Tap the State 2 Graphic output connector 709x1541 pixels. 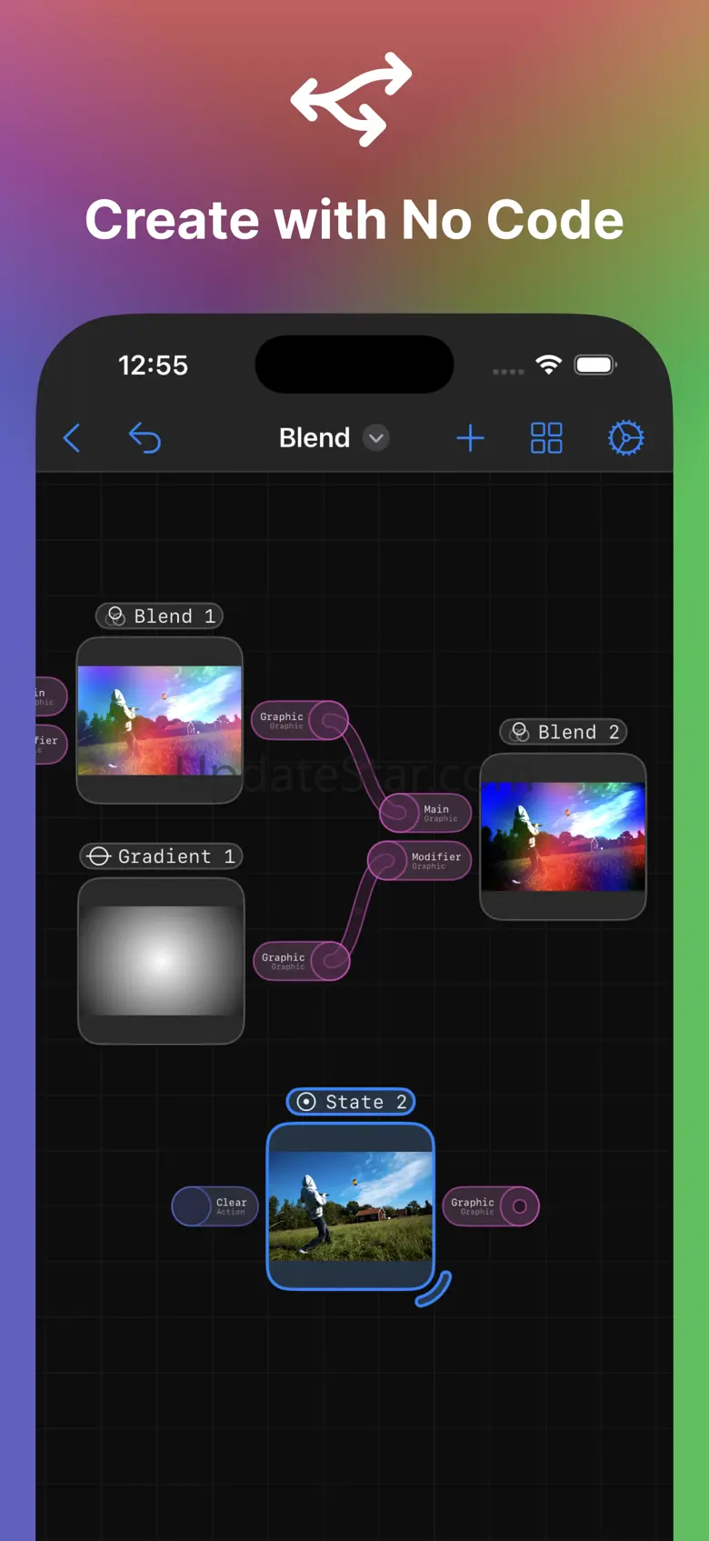tap(519, 1206)
